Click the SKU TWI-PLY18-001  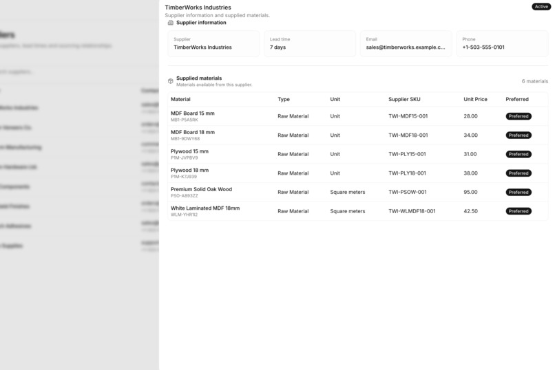(x=407, y=173)
